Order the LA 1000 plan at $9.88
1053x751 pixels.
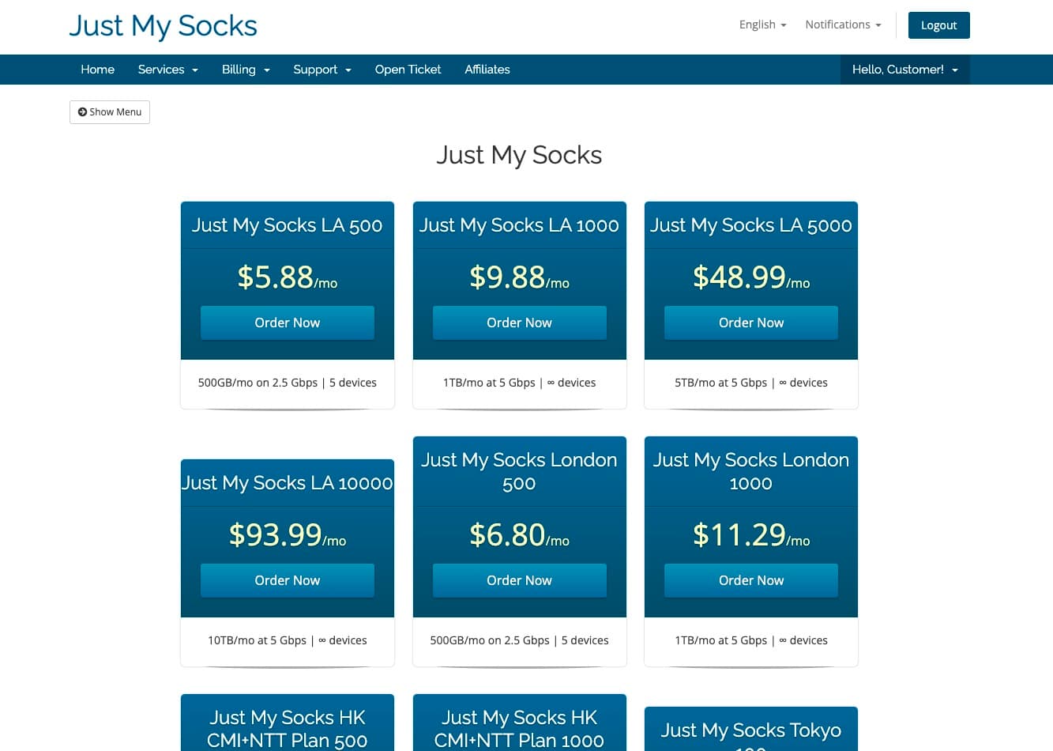tap(520, 323)
